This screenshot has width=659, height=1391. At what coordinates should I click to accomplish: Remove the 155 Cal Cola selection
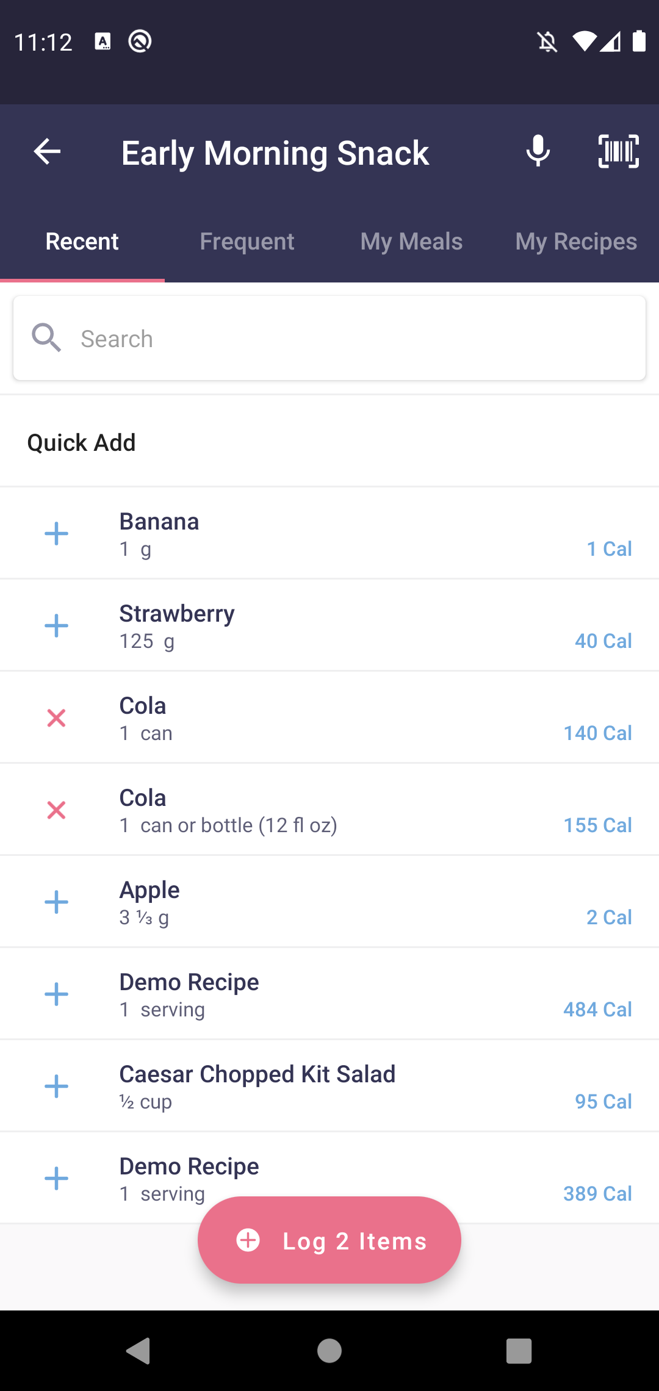[56, 810]
